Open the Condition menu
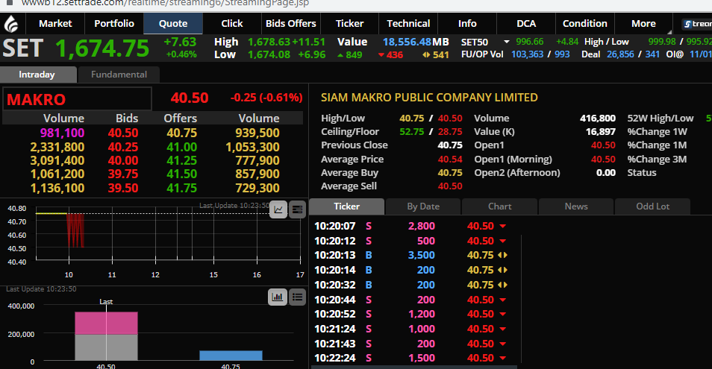Screen dimensions: 712x369 [585, 24]
